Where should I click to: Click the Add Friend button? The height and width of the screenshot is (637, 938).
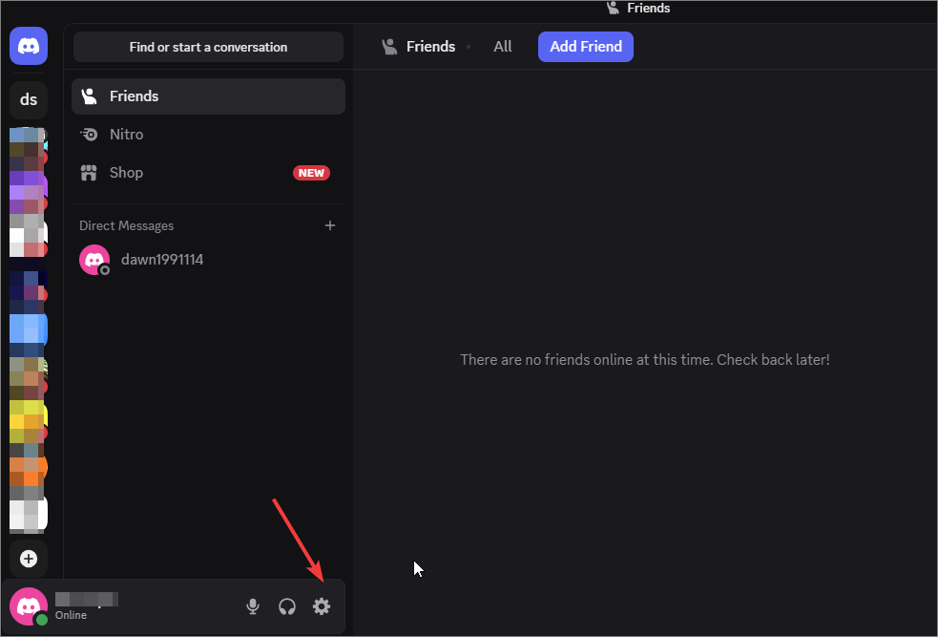[x=585, y=46]
